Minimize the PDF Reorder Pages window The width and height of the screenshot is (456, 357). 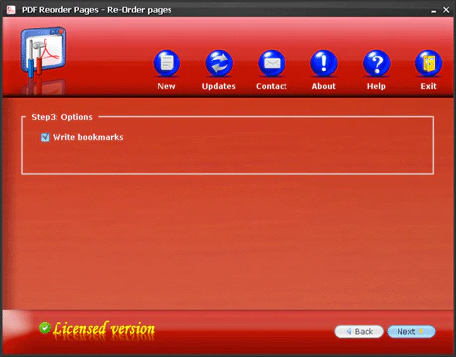pos(434,10)
